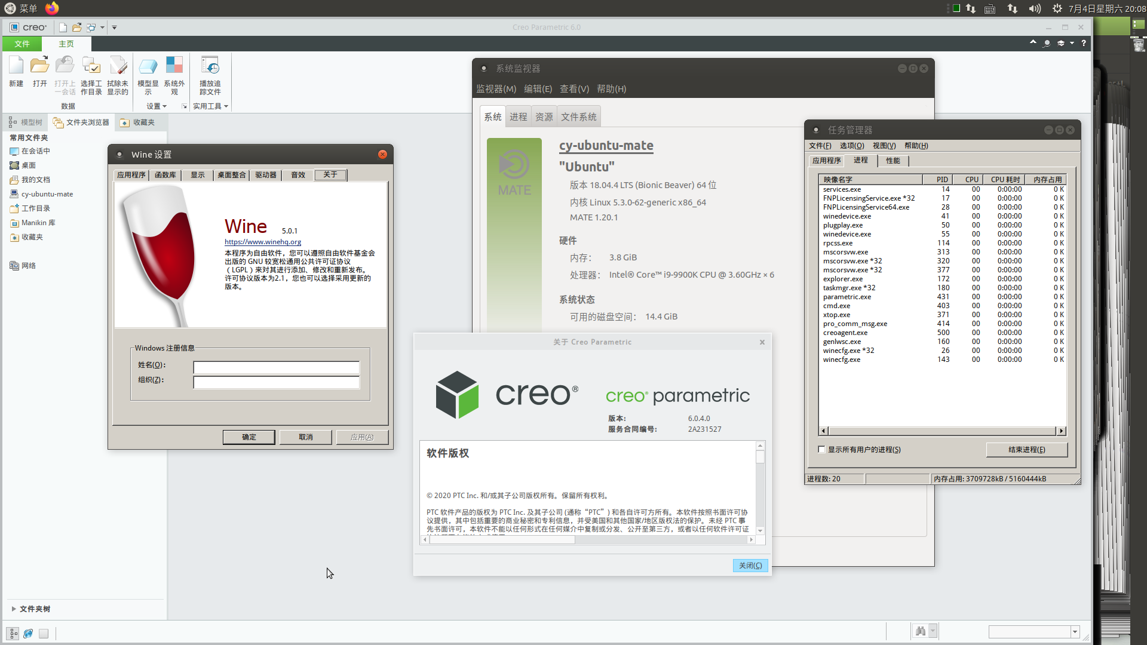
Task: Click the windows switch icon in Creo quick access toolbar
Action: [91, 27]
